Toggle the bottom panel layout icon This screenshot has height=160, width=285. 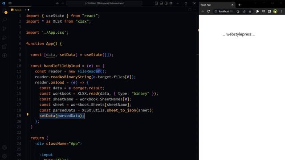pyautogui.click(x=161, y=3)
